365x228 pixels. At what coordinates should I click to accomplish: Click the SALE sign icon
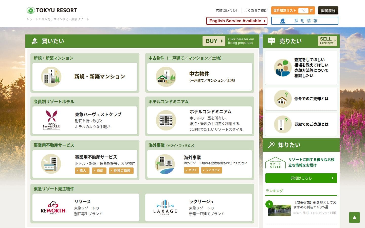coord(271,41)
